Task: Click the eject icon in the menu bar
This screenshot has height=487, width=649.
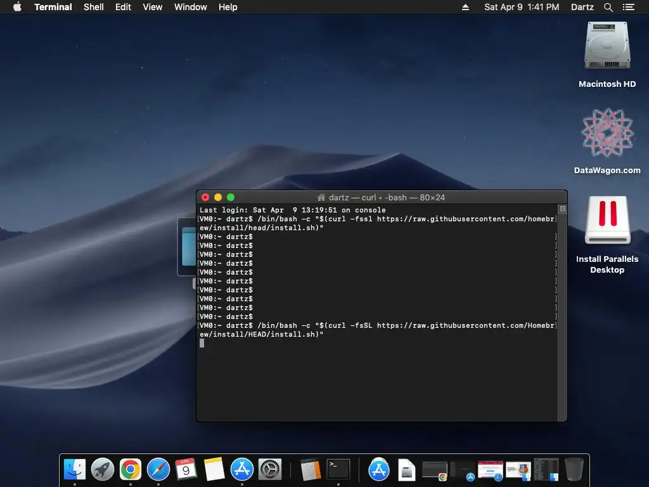Action: (465, 7)
